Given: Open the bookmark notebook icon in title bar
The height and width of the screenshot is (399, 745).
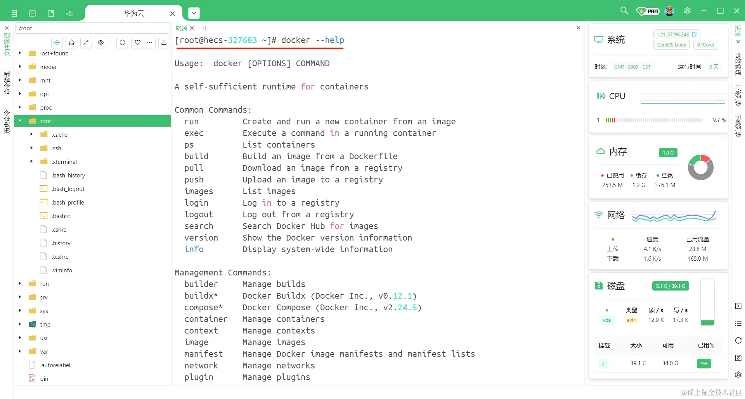Looking at the screenshot, I should click(51, 14).
